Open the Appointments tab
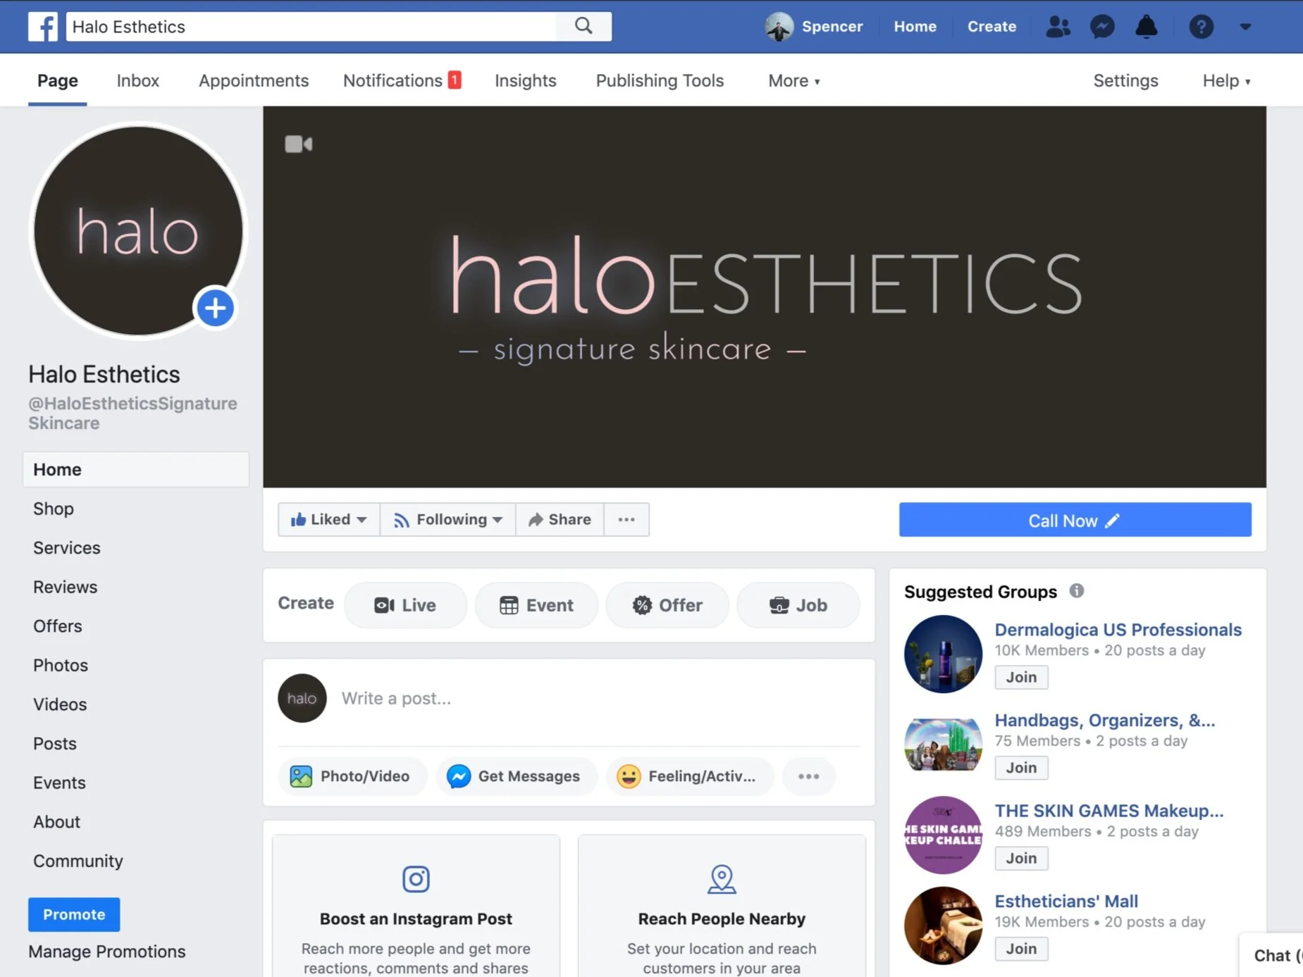The width and height of the screenshot is (1303, 977). point(254,81)
